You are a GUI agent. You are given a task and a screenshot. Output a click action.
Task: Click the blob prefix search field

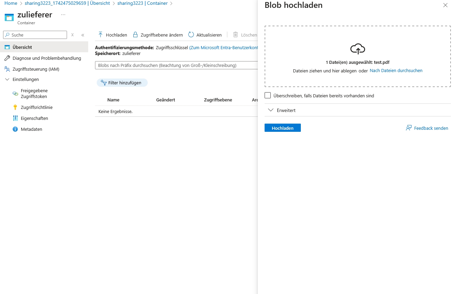pyautogui.click(x=176, y=65)
